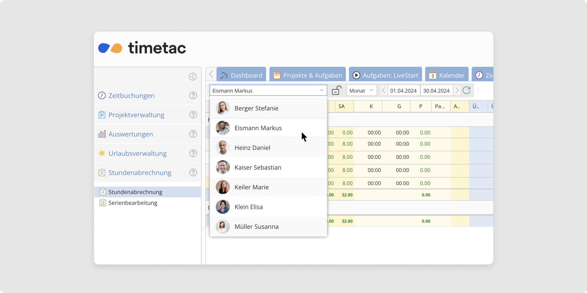Click the refresh icon next to date range

tap(466, 90)
